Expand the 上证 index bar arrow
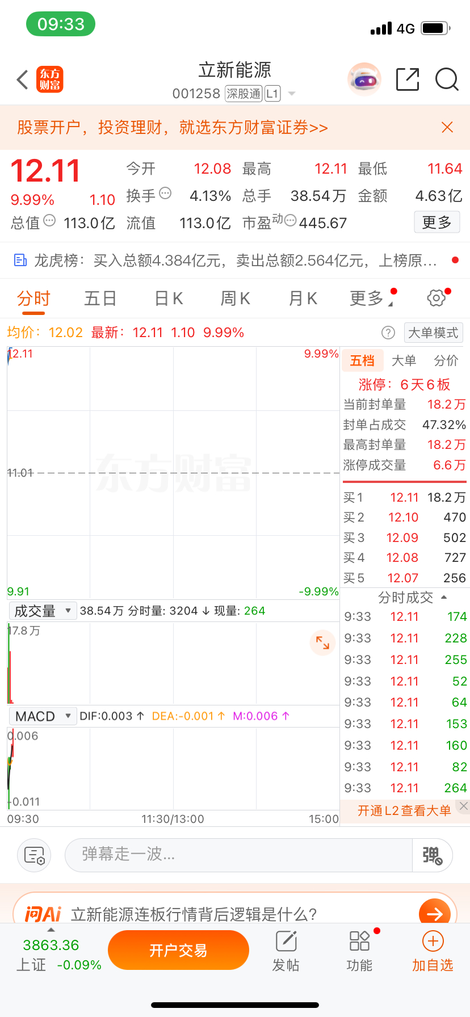The height and width of the screenshot is (1017, 470). [x=51, y=930]
